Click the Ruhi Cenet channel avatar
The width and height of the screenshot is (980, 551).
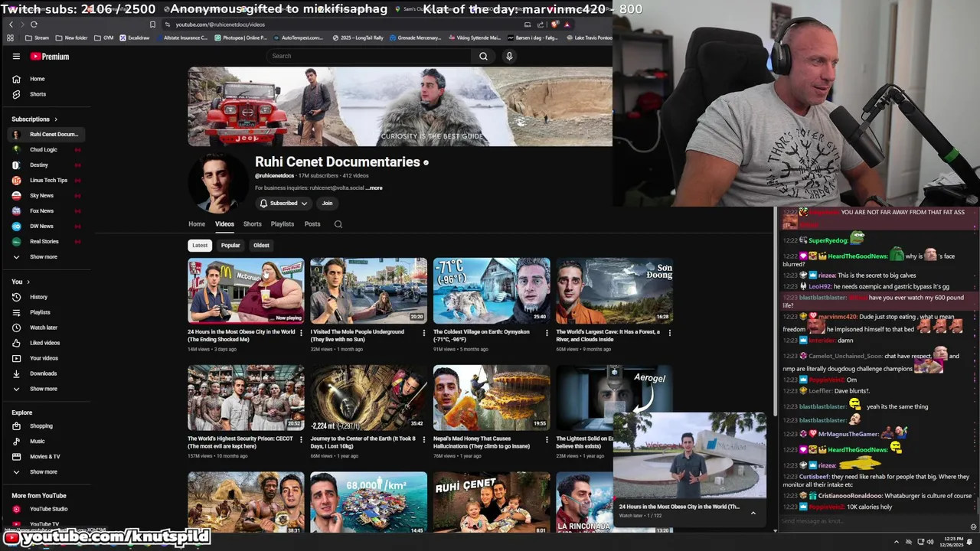[x=218, y=183]
